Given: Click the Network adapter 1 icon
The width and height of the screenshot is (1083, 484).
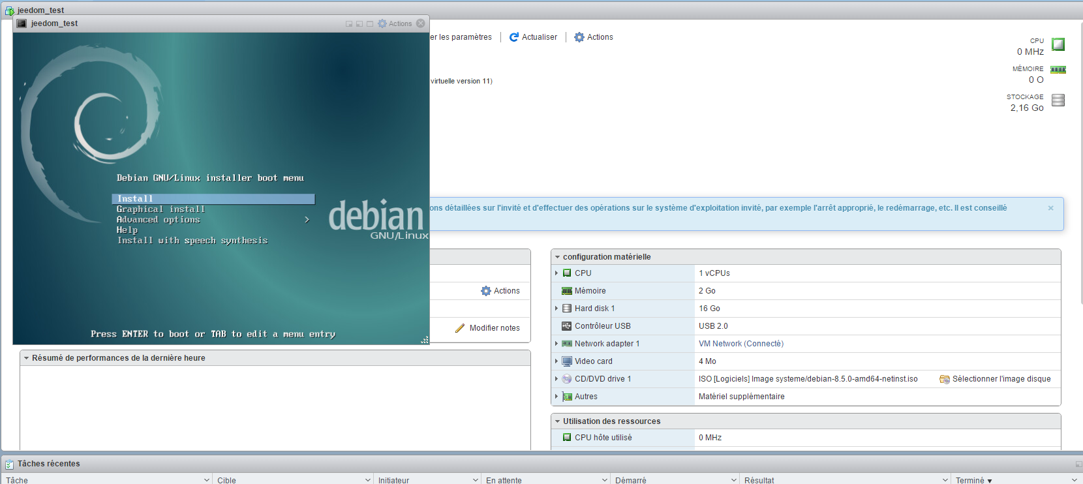Looking at the screenshot, I should point(567,344).
